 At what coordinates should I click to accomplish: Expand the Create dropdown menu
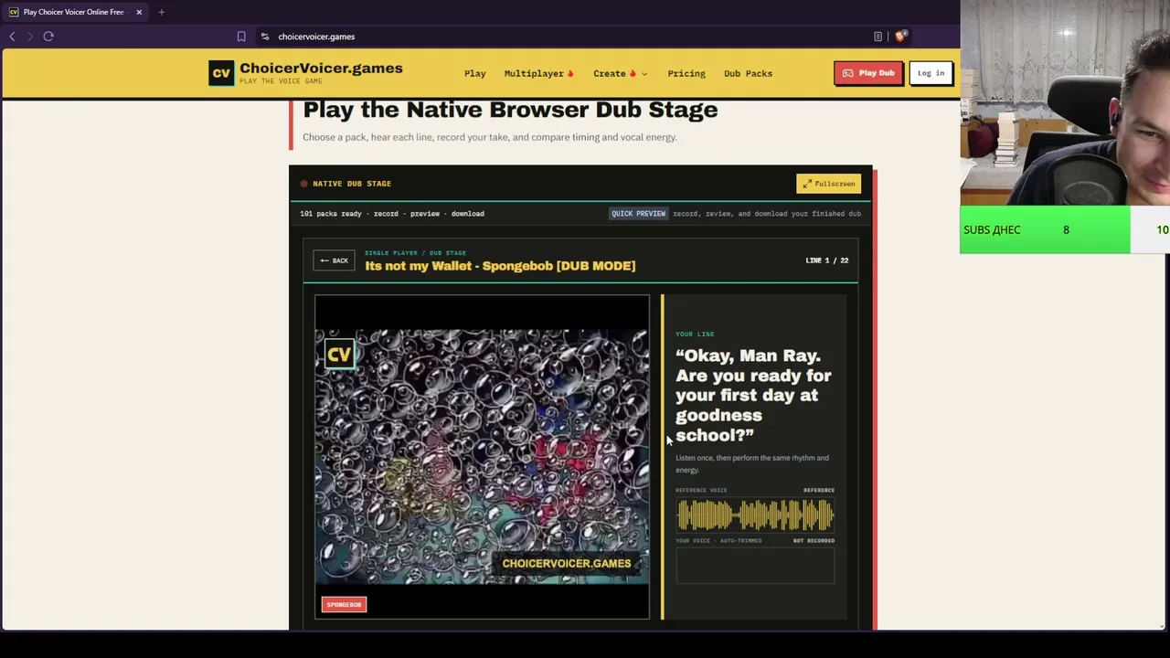[x=620, y=73]
